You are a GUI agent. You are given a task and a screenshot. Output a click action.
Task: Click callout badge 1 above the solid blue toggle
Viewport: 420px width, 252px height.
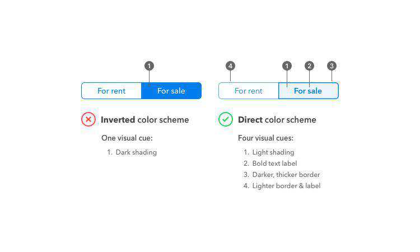tap(149, 66)
